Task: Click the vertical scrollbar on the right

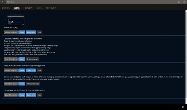Action: point(186,57)
